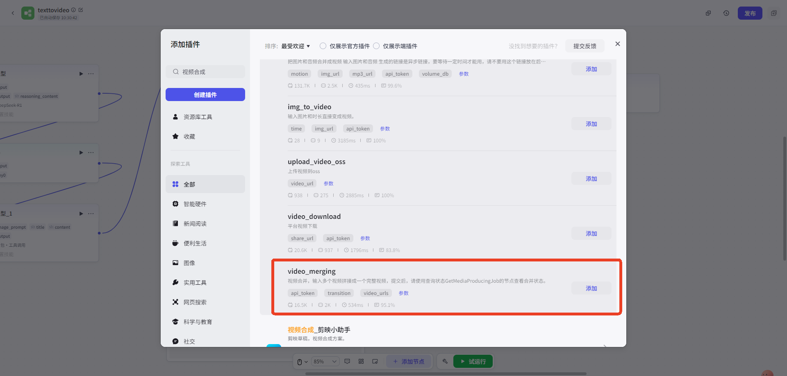Expand 参数 for upload_video_oss plugin

tap(328, 184)
